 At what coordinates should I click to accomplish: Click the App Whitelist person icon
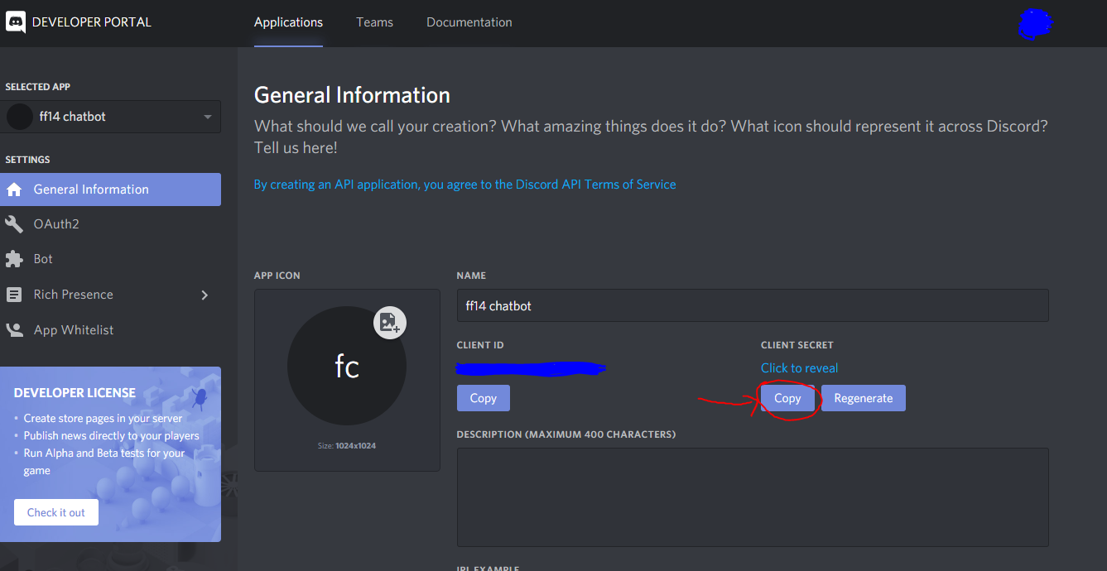tap(14, 330)
